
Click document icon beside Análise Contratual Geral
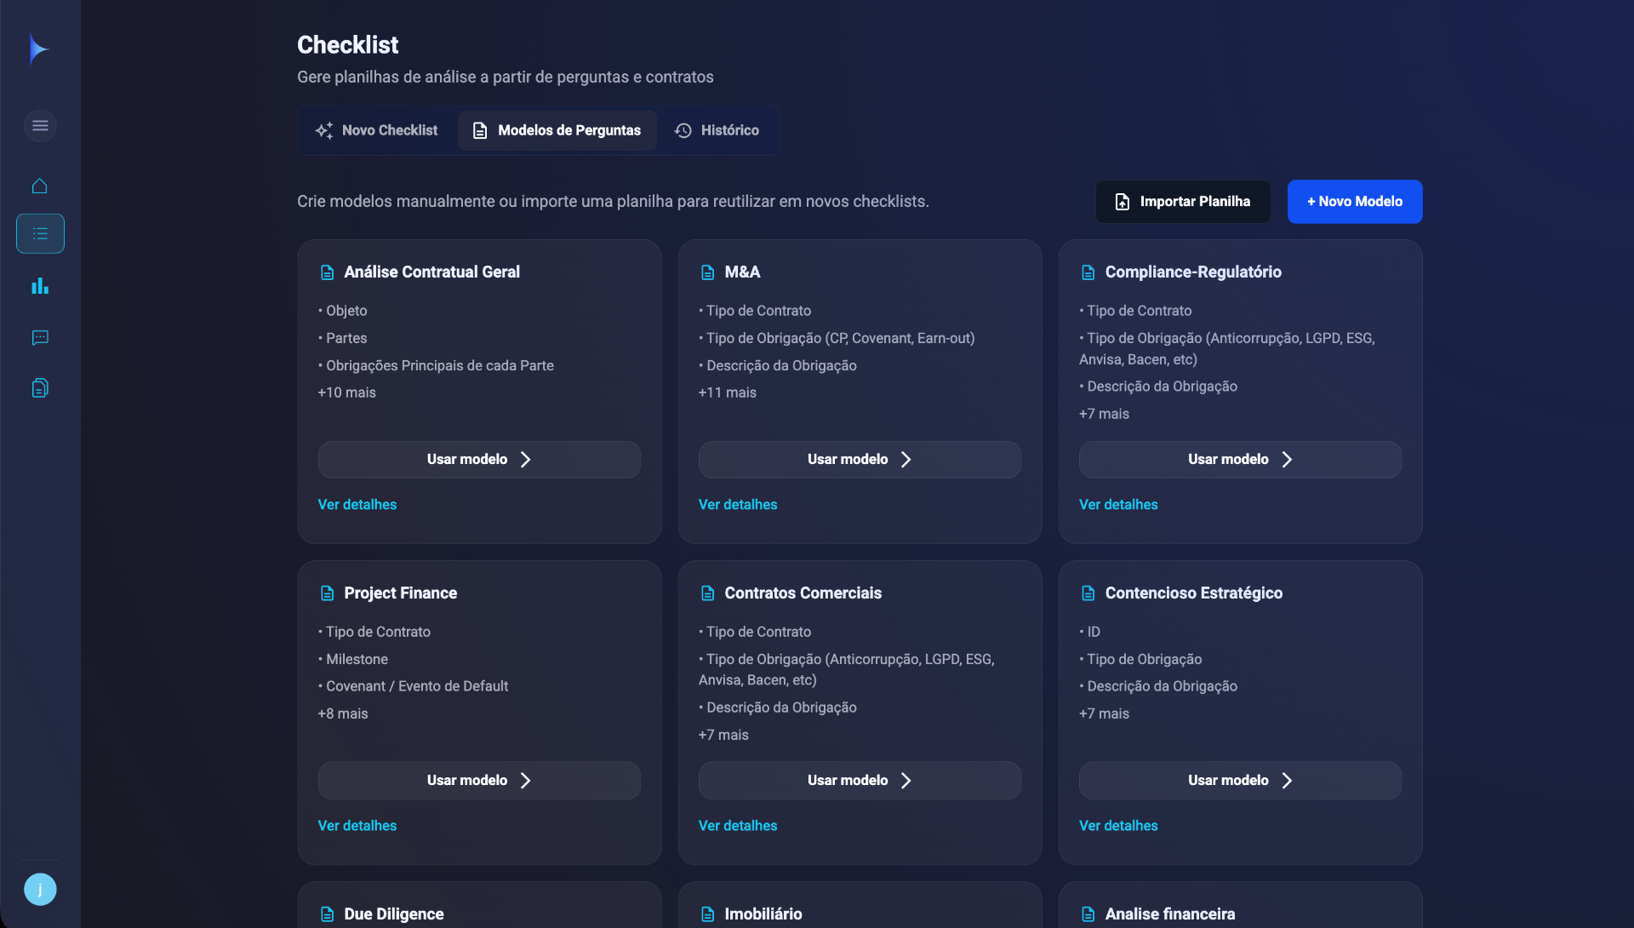coord(327,272)
